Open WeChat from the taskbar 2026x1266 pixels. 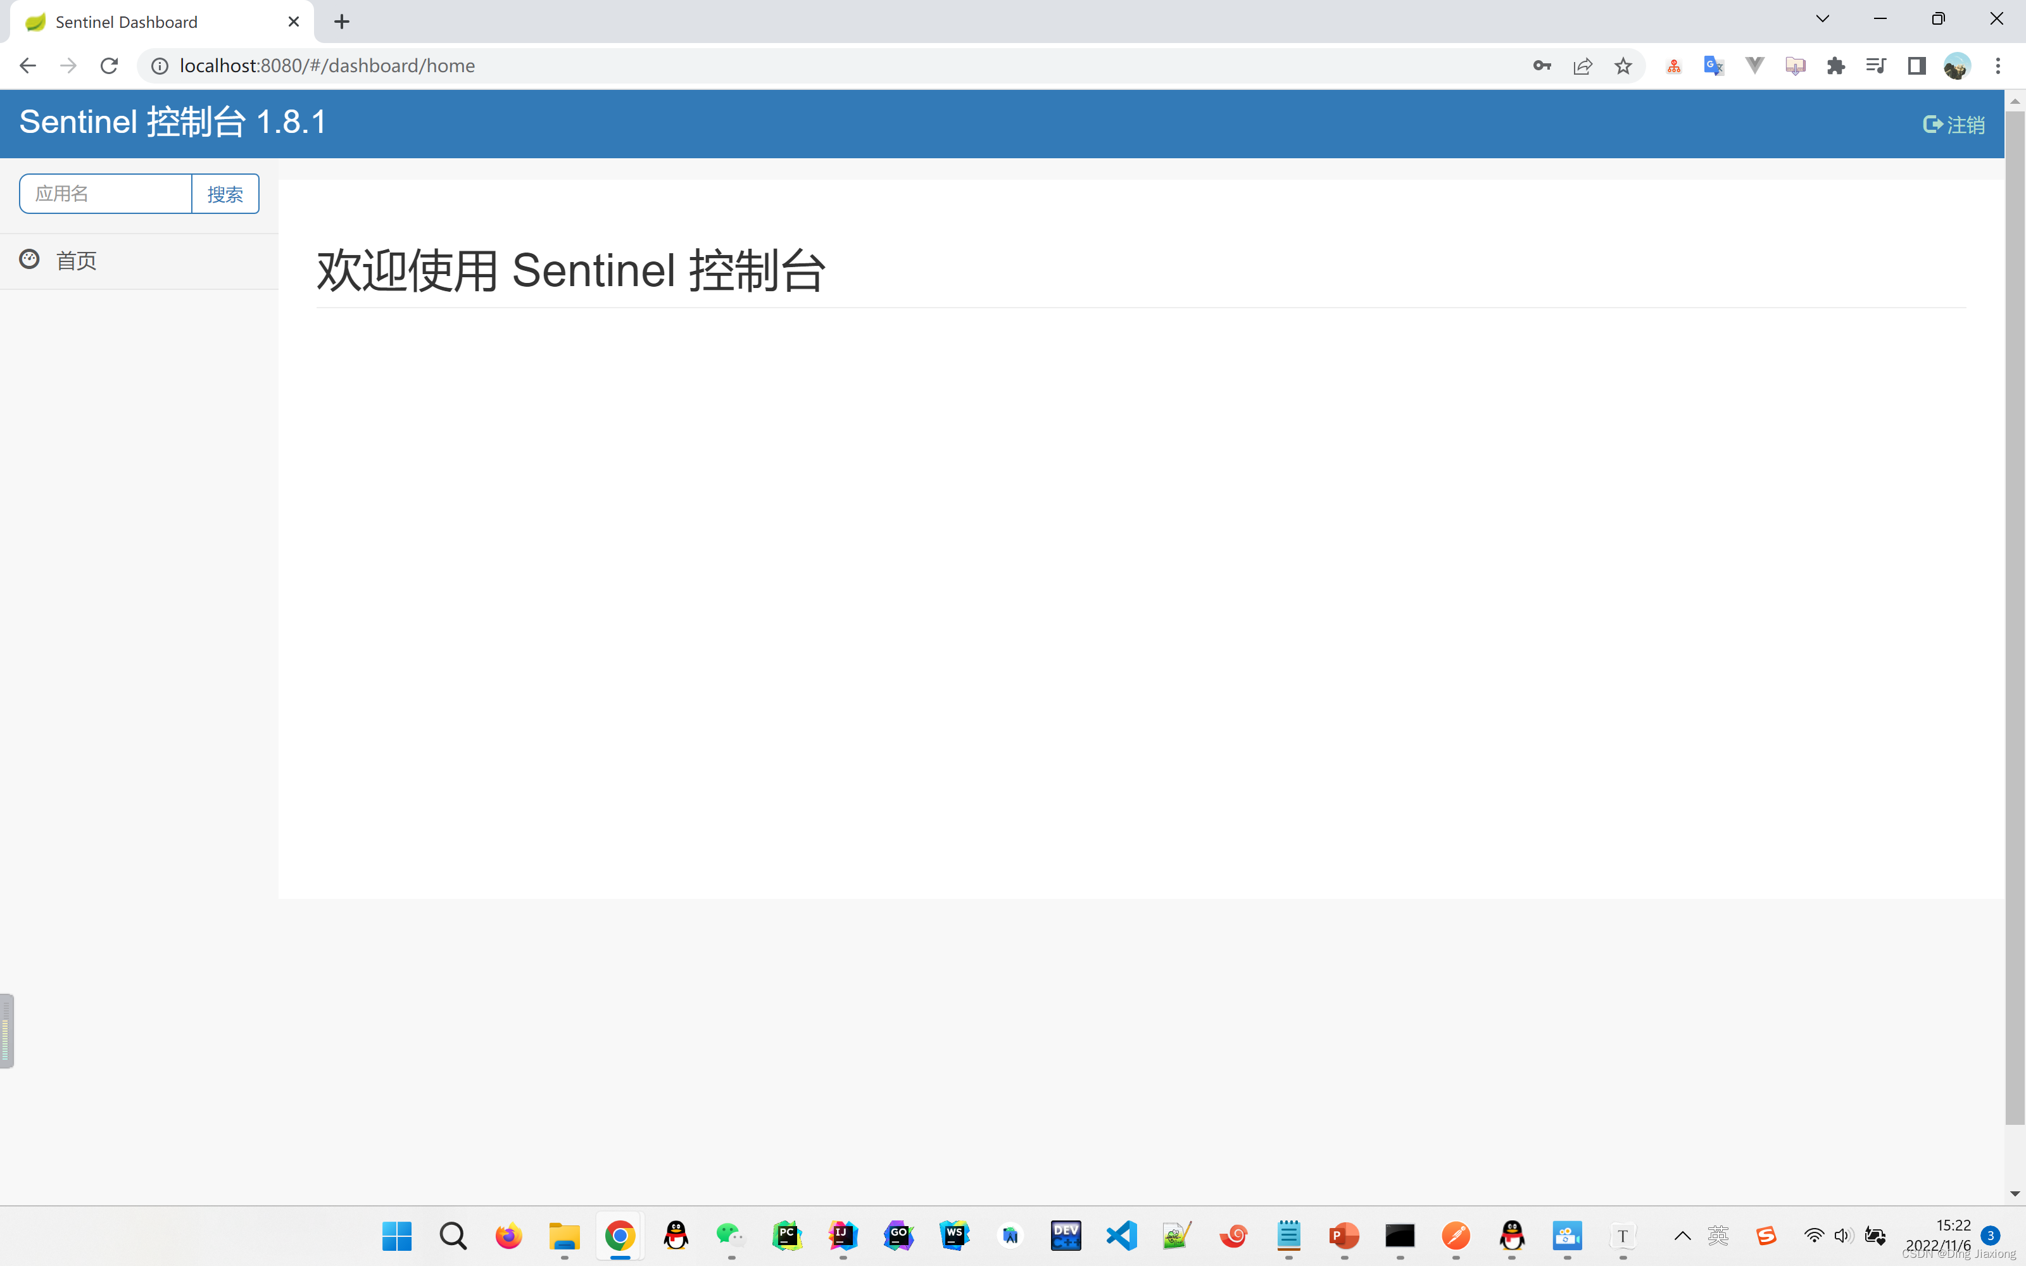click(x=731, y=1235)
